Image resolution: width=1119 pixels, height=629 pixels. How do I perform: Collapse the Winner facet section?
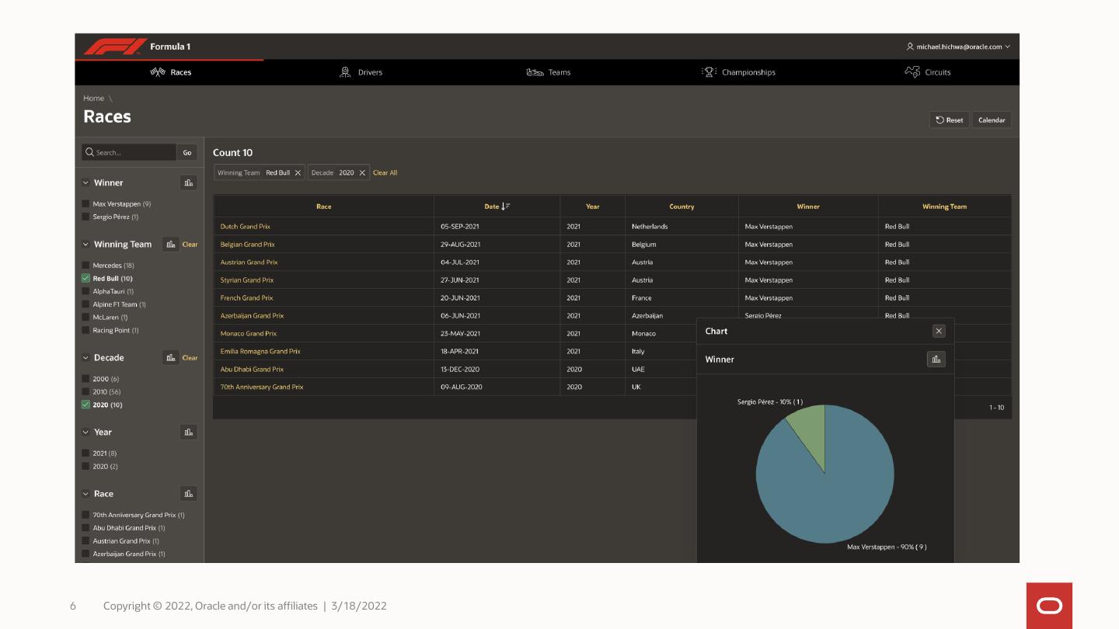coord(85,182)
